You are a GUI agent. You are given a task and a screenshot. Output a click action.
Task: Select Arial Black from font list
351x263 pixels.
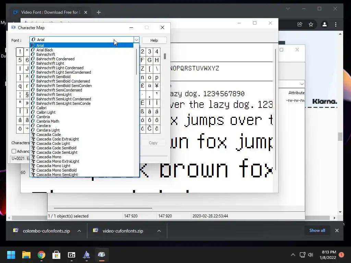click(x=82, y=50)
